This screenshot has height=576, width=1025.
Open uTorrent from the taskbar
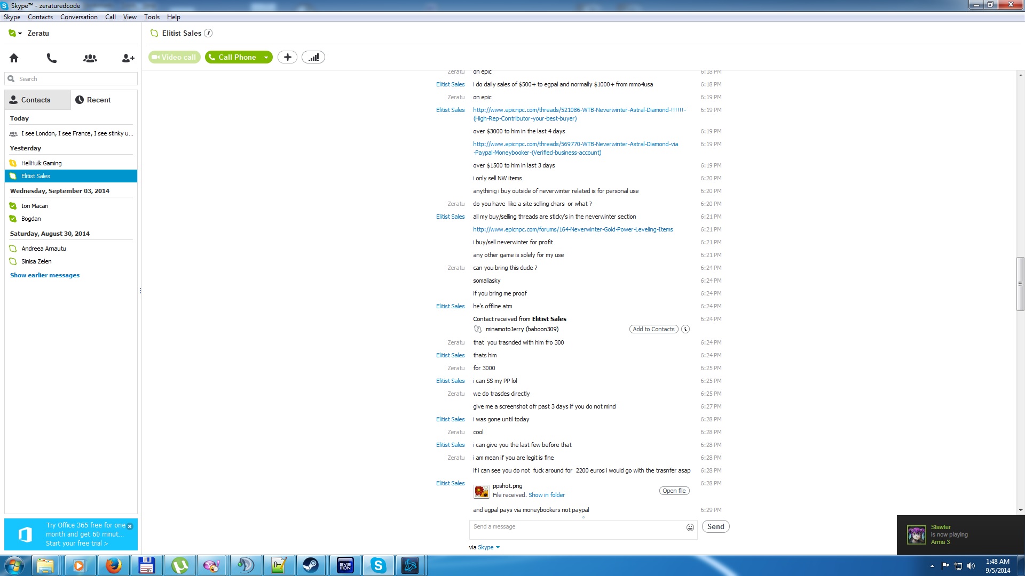(179, 565)
